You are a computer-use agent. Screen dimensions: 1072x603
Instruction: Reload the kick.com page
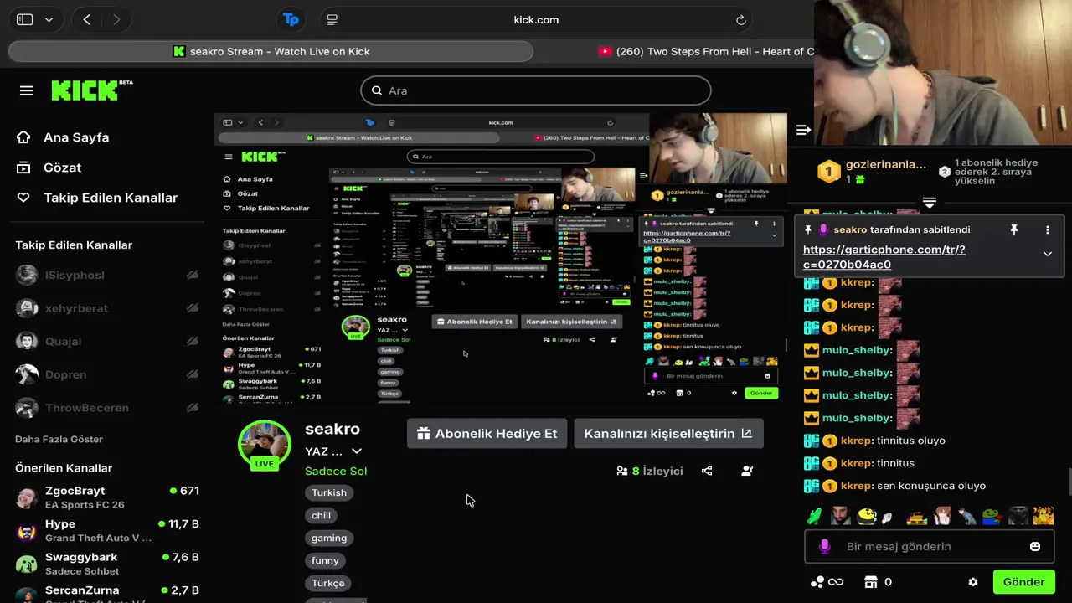pyautogui.click(x=741, y=19)
